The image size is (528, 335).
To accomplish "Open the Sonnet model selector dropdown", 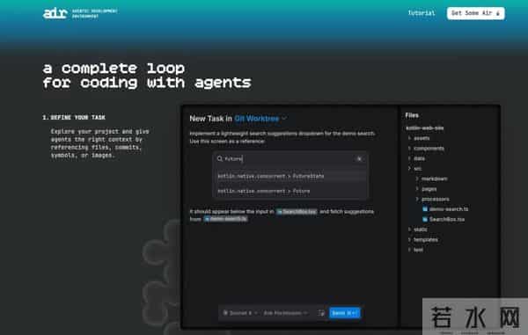I will [x=240, y=313].
